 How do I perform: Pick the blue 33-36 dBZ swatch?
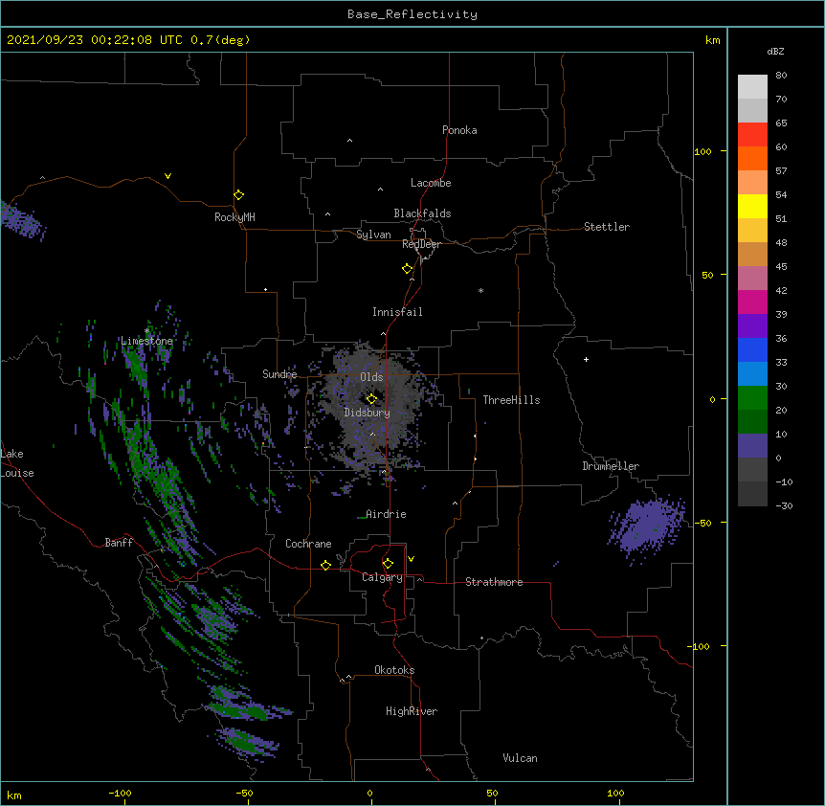752,349
